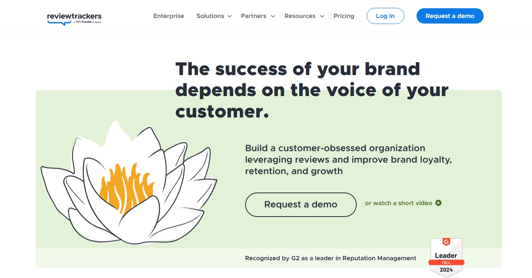
Task: Expand the chevron next to Partners
Action: pos(273,16)
